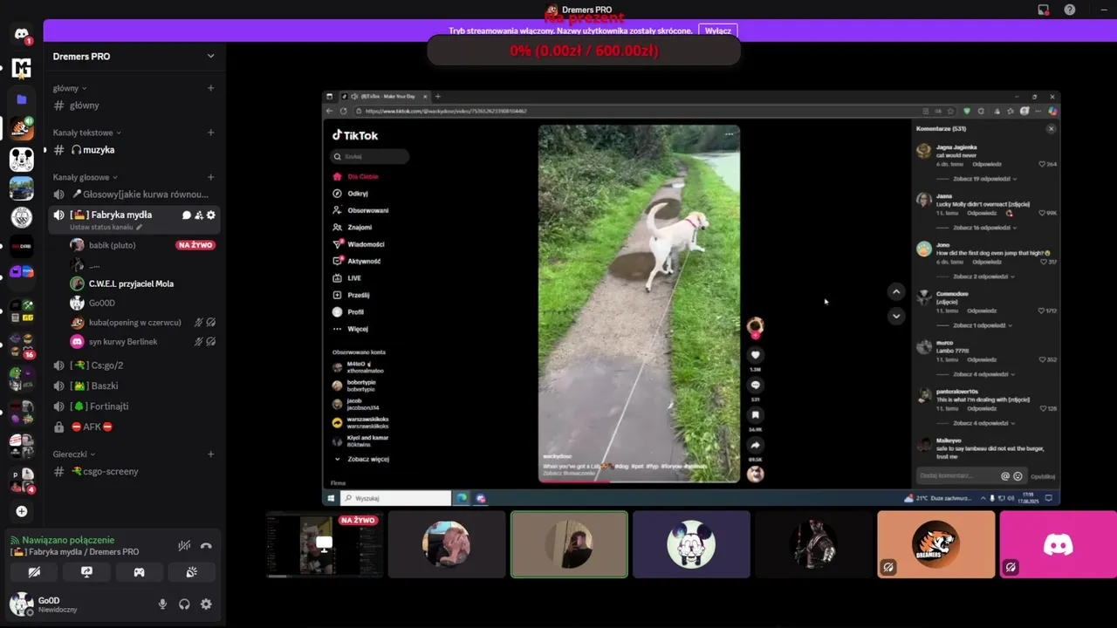Click the TikTok video progress bar
This screenshot has width=1117, height=628.
click(639, 481)
